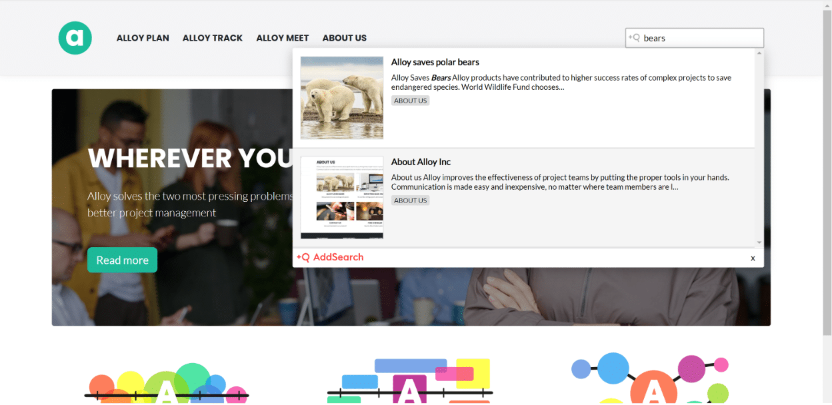The image size is (832, 405).
Task: Go to the ALLOY TRACK page
Action: point(213,38)
